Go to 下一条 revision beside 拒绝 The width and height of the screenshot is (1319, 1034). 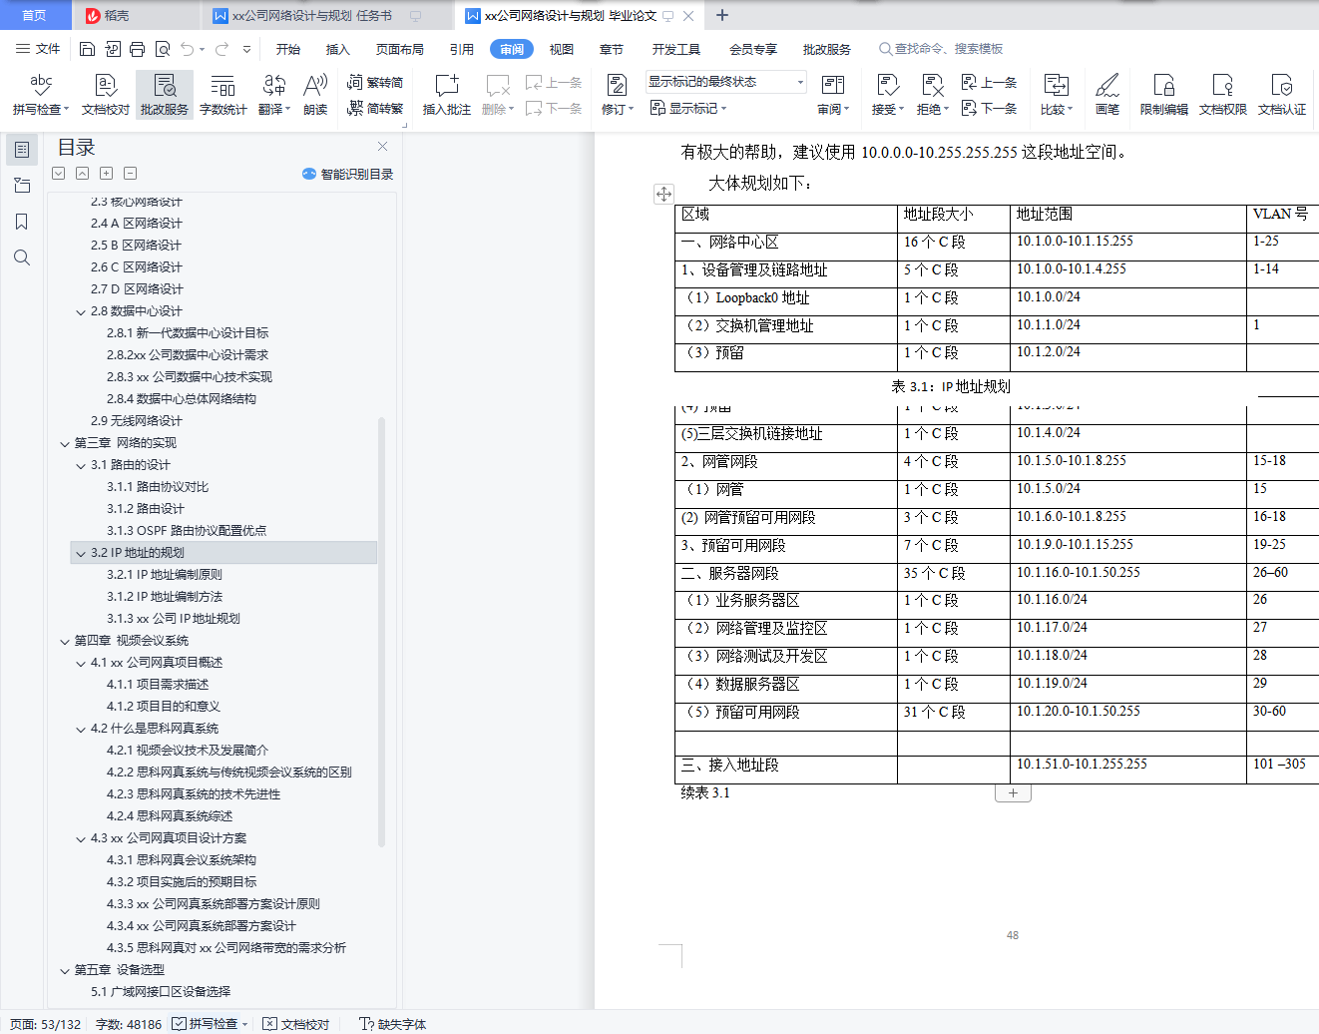(x=989, y=108)
